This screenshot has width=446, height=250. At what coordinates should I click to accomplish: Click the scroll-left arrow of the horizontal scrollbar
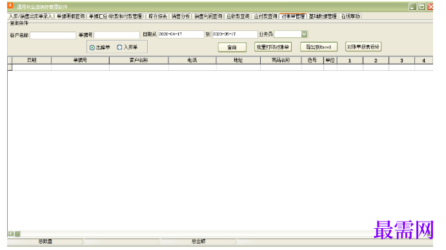click(11, 233)
